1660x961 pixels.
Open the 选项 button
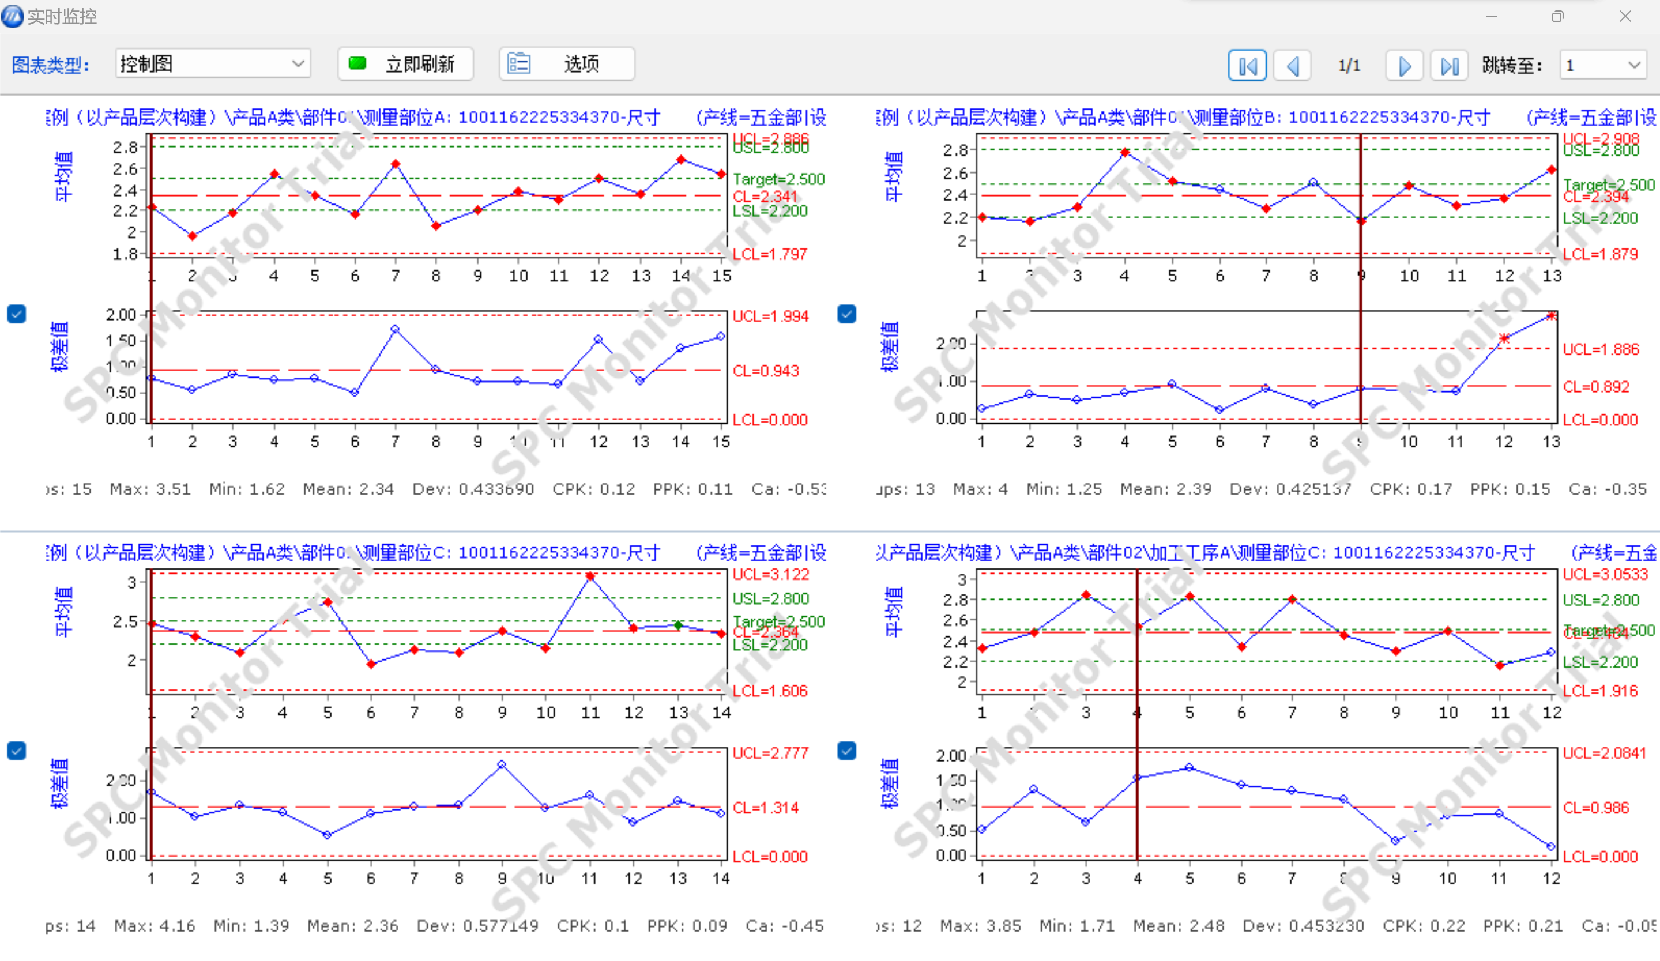(x=581, y=64)
